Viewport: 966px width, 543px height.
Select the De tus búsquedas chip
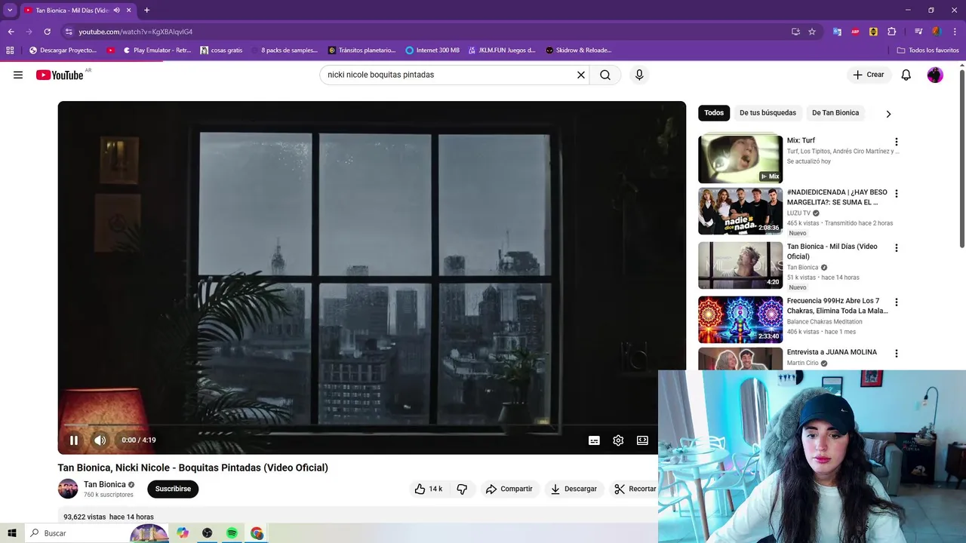[768, 113]
